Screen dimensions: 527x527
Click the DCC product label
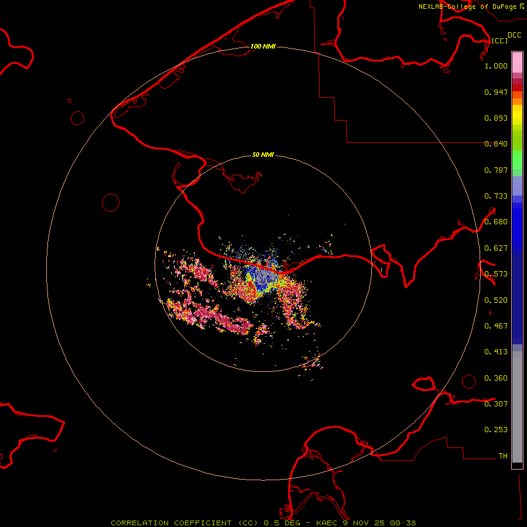(514, 35)
